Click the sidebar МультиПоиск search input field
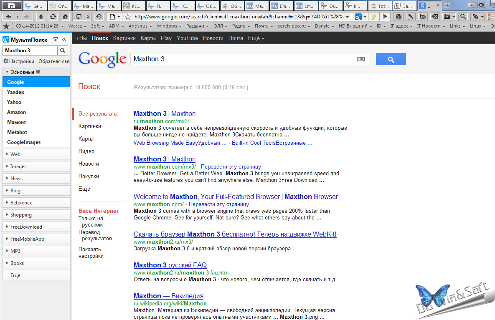The image size is (495, 320). click(x=30, y=50)
